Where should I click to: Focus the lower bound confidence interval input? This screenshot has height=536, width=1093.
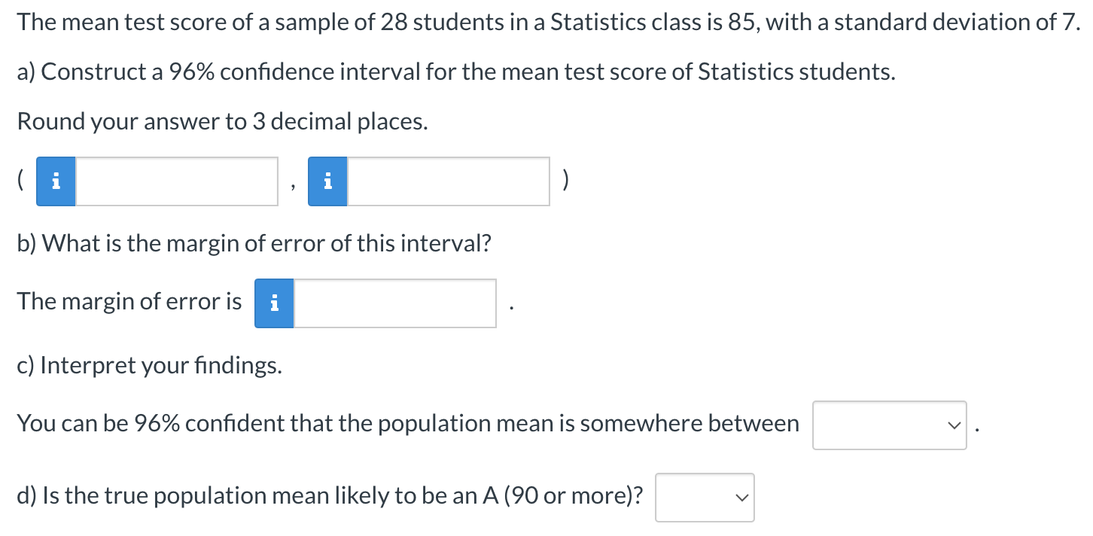[x=177, y=181]
